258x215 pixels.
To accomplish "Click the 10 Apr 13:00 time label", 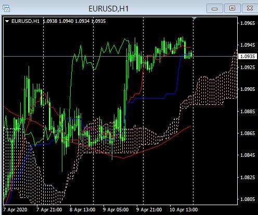I will (184, 210).
